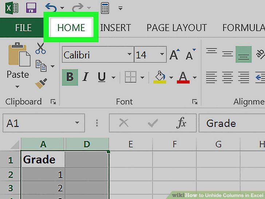Select row 3 header

pos(10,188)
